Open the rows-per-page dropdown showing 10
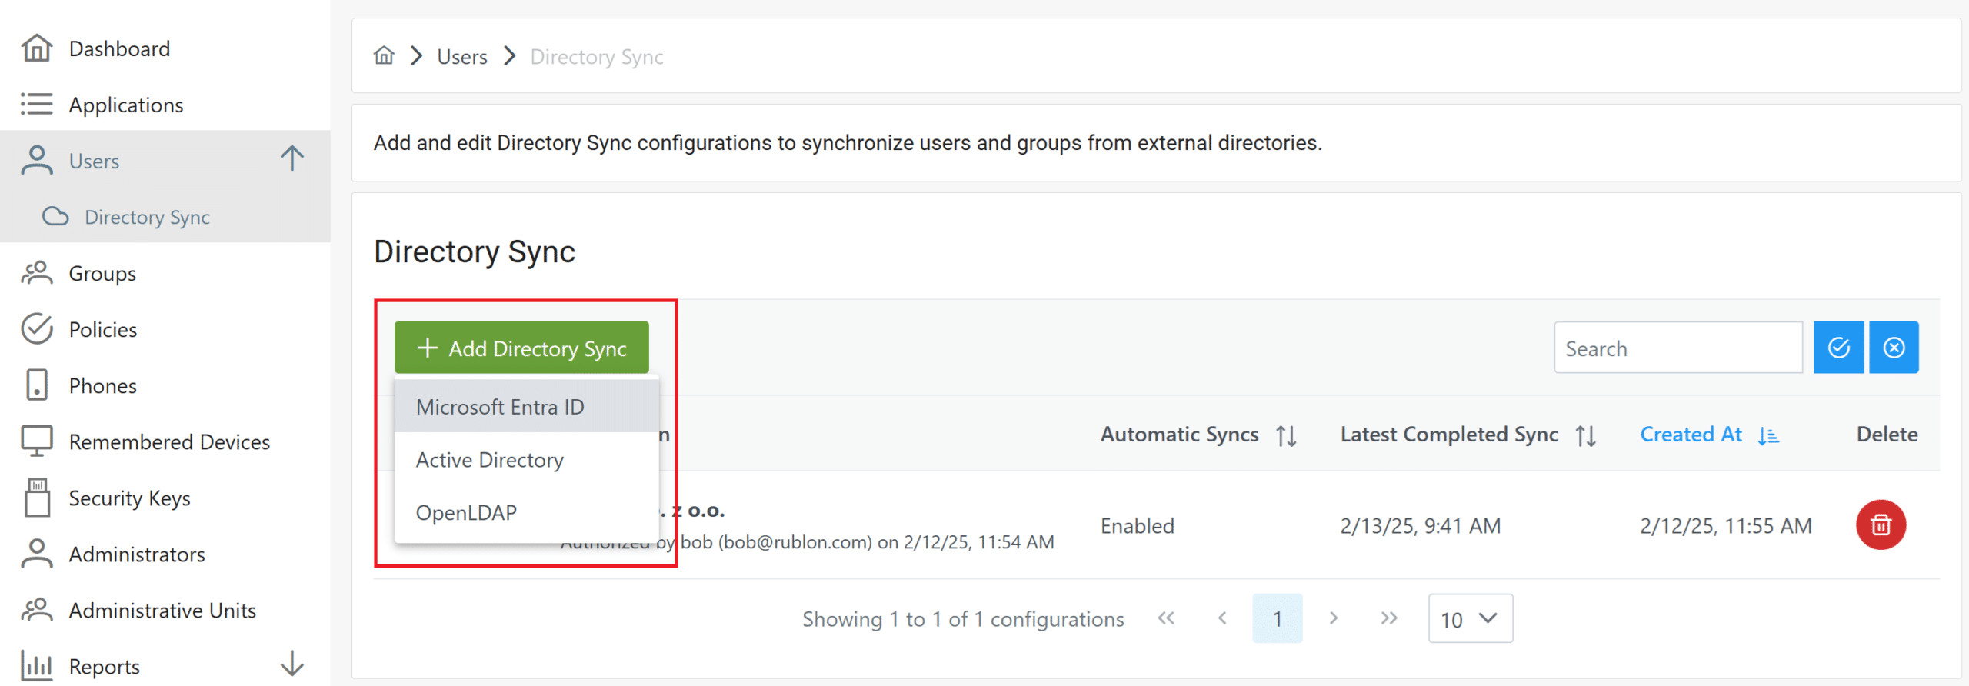The image size is (1969, 686). [x=1470, y=619]
